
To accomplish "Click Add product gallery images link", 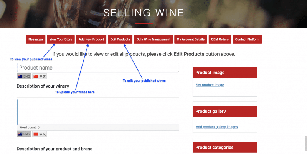I will tap(217, 127).
